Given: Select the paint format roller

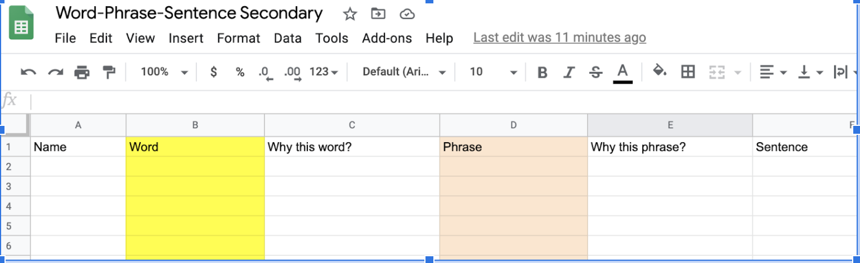Looking at the screenshot, I should point(109,72).
